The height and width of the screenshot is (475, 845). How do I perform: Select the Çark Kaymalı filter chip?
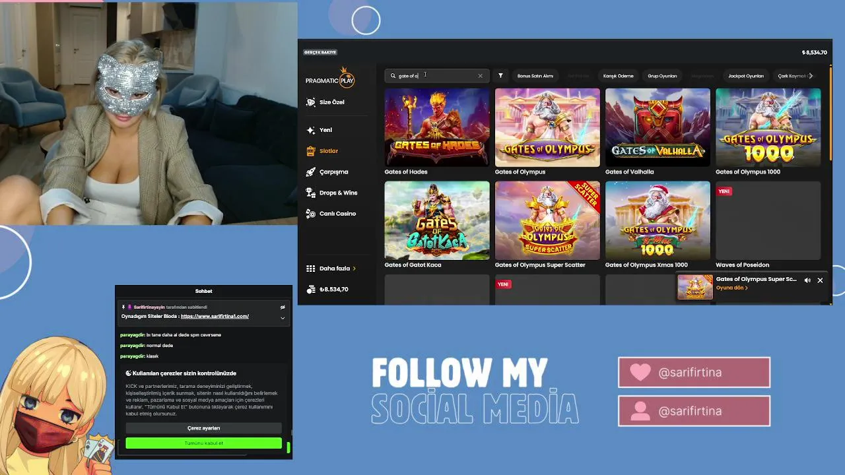[792, 76]
